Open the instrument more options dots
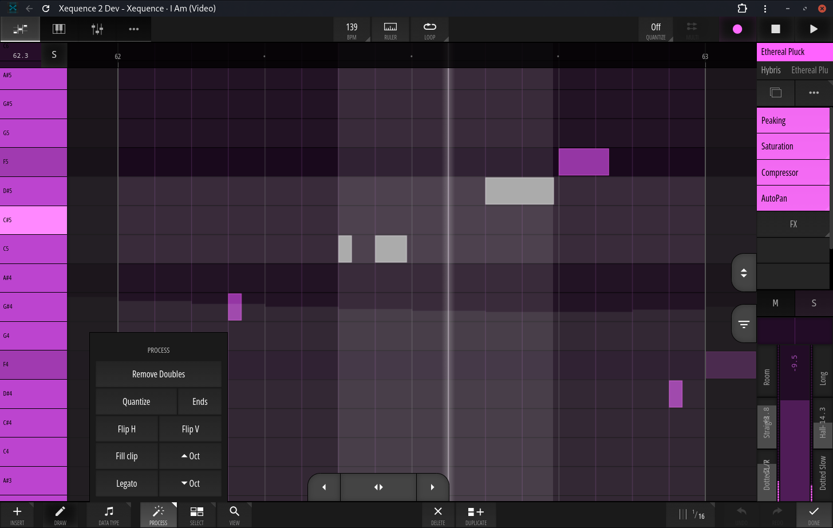 (814, 93)
